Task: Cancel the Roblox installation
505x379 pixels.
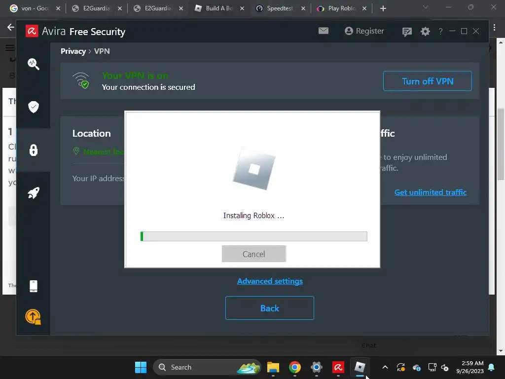Action: [254, 254]
